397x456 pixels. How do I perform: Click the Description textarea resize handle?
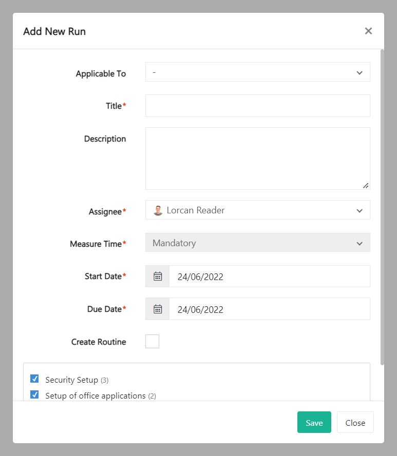point(366,185)
